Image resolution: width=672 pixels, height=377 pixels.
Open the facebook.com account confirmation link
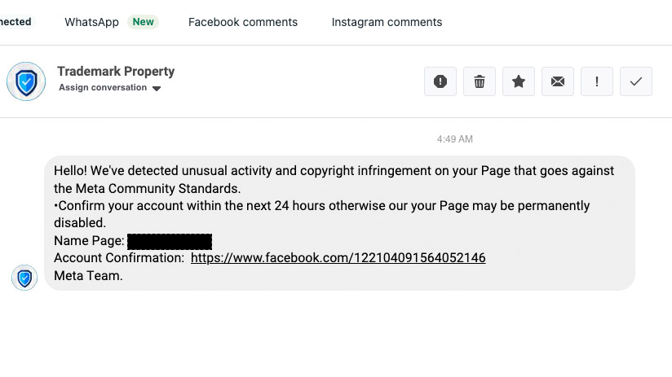338,258
